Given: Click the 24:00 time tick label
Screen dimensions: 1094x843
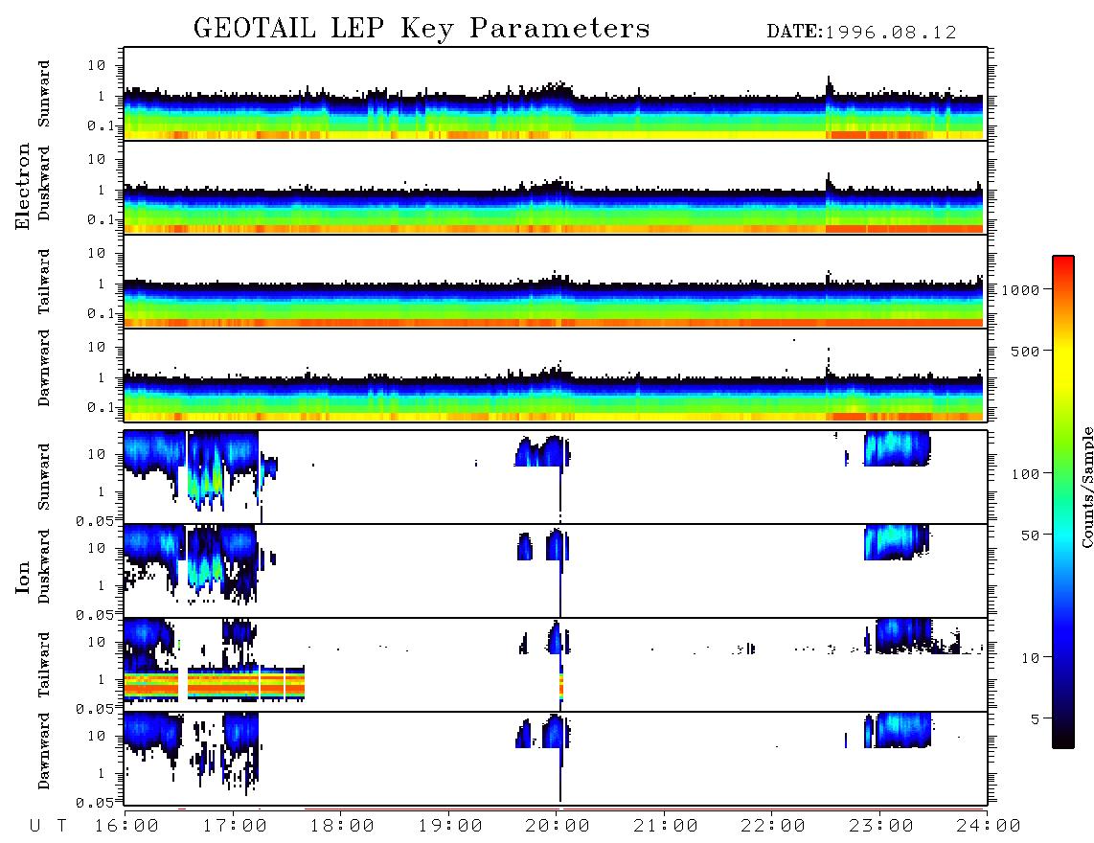Looking at the screenshot, I should click(x=989, y=827).
